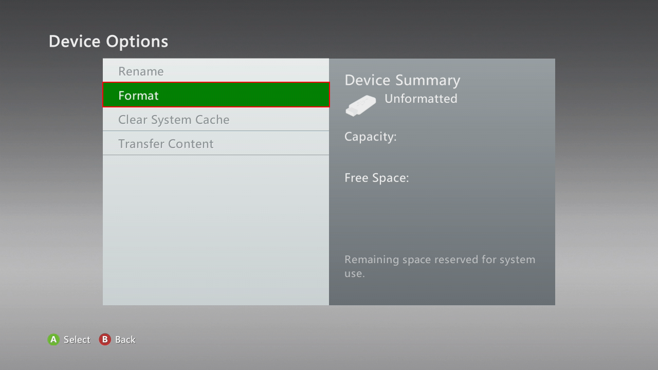Click the green A button icon

(53, 339)
